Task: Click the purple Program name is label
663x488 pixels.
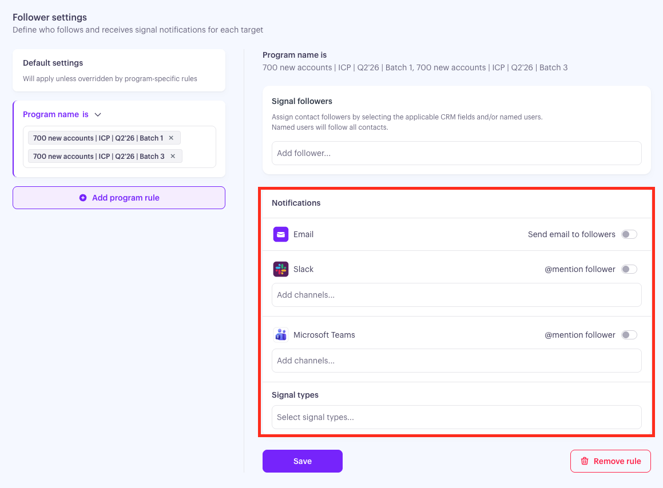Action: pyautogui.click(x=55, y=114)
